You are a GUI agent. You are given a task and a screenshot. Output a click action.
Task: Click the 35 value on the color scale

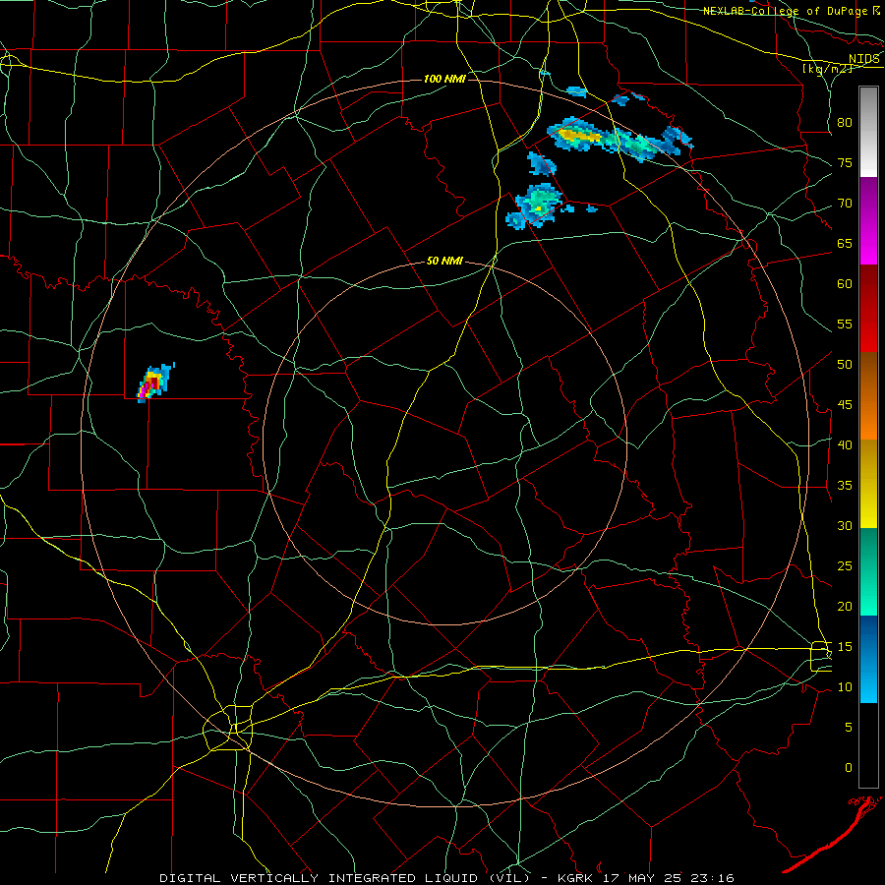pyautogui.click(x=845, y=486)
